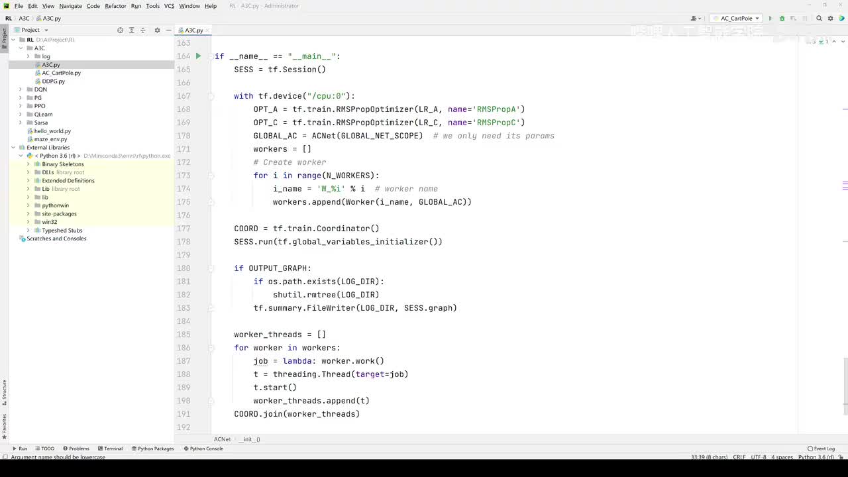Click the 33:39 caret position indicator

point(708,457)
